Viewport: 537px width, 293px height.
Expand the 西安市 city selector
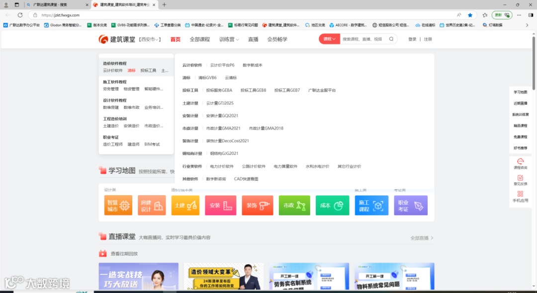(x=150, y=39)
